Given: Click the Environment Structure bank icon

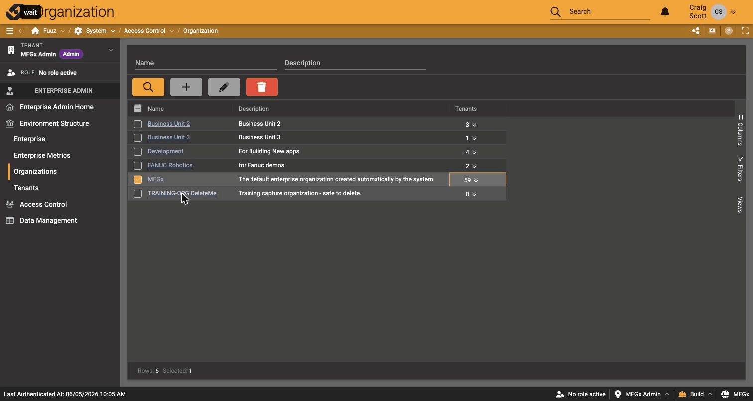Looking at the screenshot, I should click(10, 124).
